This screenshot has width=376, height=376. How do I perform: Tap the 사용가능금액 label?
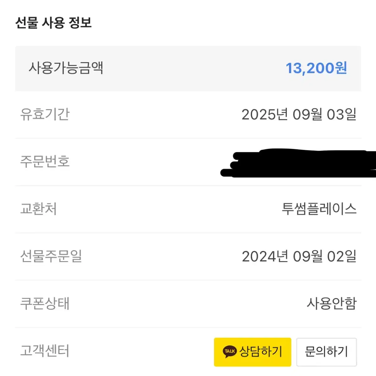pos(66,68)
